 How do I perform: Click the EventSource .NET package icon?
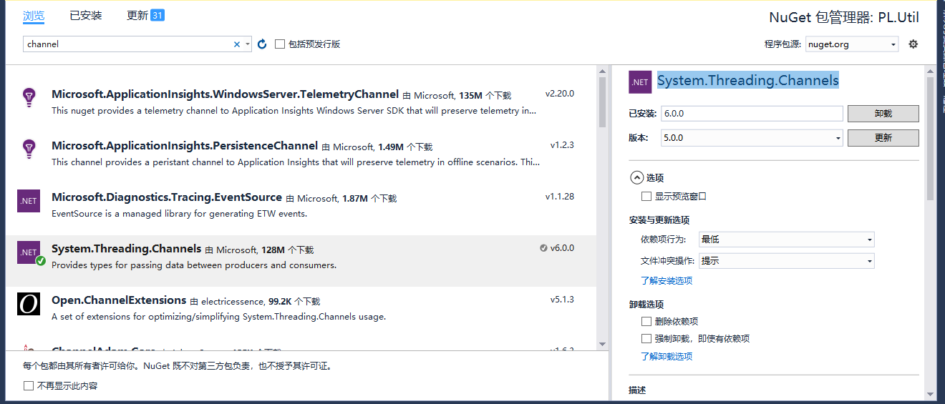(29, 201)
